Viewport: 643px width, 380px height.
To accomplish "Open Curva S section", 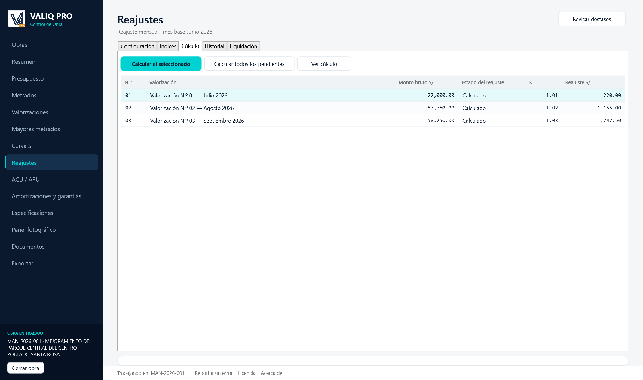I will click(x=21, y=146).
